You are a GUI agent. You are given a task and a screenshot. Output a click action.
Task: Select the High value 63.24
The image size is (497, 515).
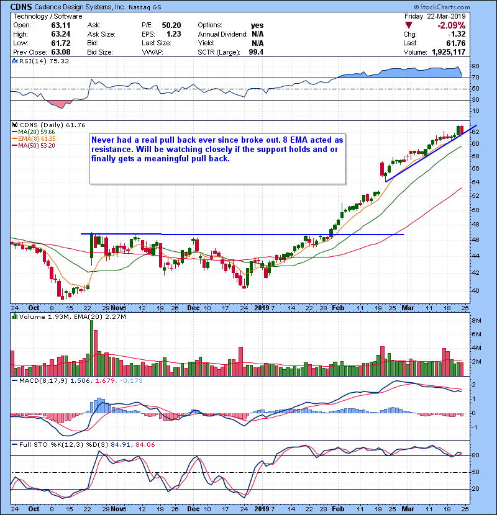coord(60,34)
